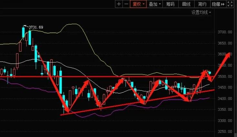The height and width of the screenshot is (137, 237).
Task: Open the 设置均线 settings dropdown
Action: coord(201,13)
